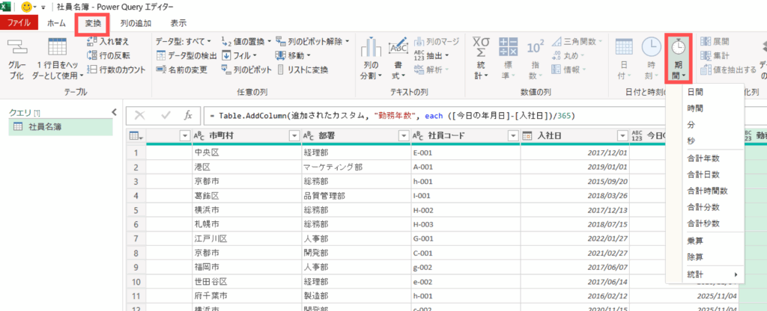Collapse the クエリ pane with the chevron
Image resolution: width=767 pixels, height=311 pixels.
tap(114, 112)
